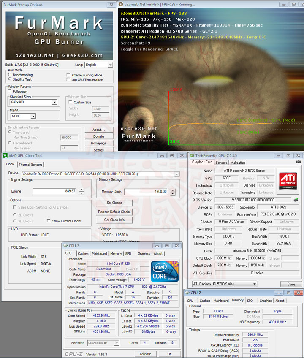Open the Mainboard tab in CPU-Z processor window
The height and width of the screenshot is (358, 304).
pyautogui.click(x=99, y=253)
